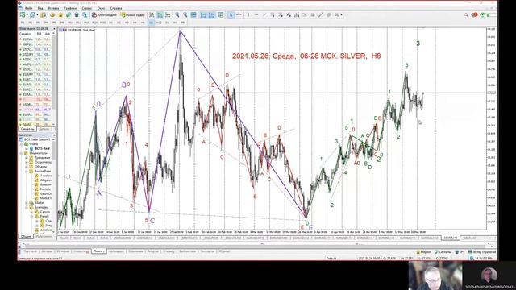Open the Календарь toolbox tab

click(116, 251)
